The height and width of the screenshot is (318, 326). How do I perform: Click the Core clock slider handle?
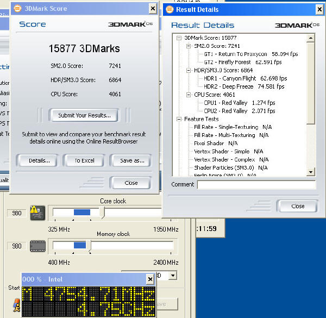point(102,213)
